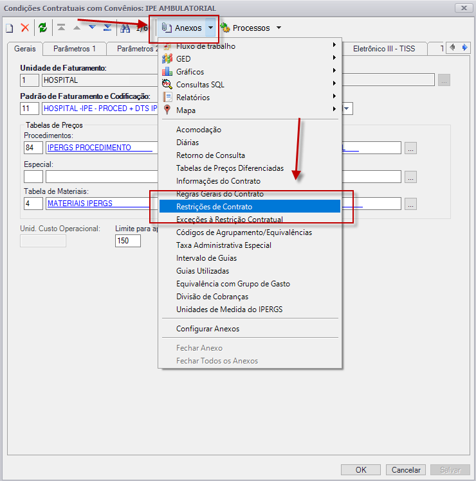Viewport: 476px width, 481px height.
Task: Open Tabela de Materiais ellipsis button
Action: pyautogui.click(x=410, y=204)
